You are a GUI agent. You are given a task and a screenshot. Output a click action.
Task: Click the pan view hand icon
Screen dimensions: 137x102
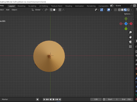[130, 37]
